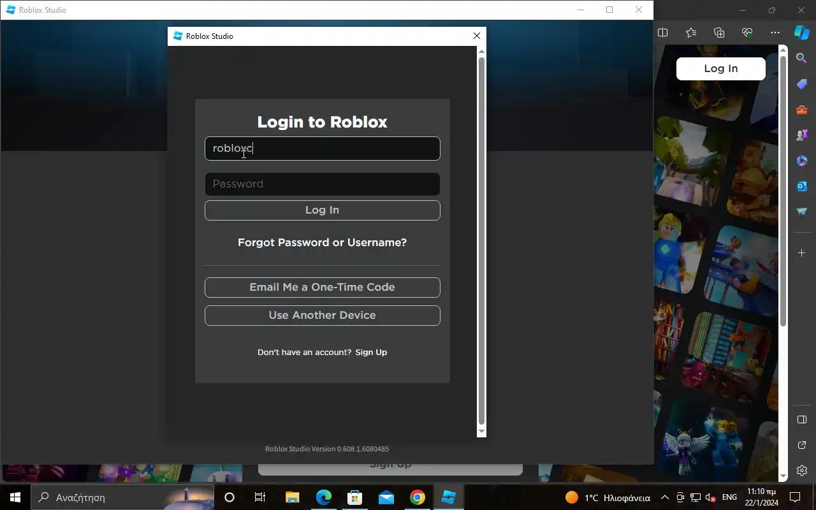This screenshot has height=510, width=816.
Task: Click the weather widget 1°C Ηλιοφάνεια
Action: click(608, 497)
